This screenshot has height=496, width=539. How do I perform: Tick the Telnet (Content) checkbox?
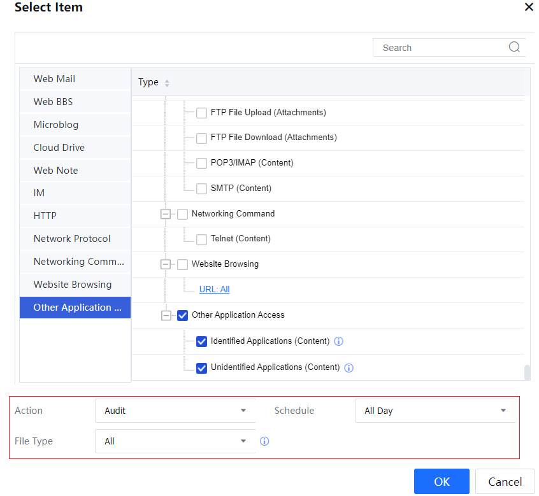(201, 239)
